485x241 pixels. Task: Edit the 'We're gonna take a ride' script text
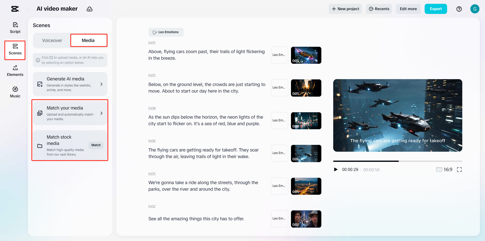click(x=203, y=186)
